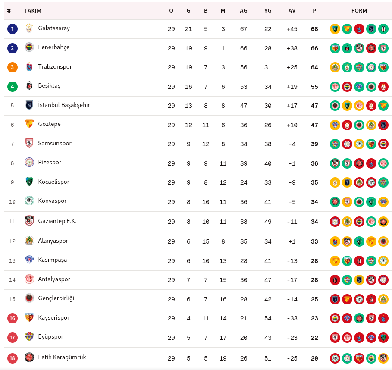Sort the table by the P column header

314,11
